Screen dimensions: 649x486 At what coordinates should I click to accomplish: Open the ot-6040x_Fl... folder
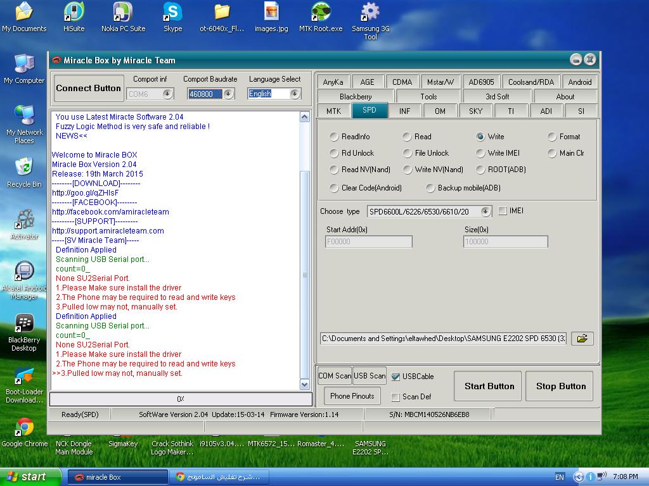pos(222,17)
